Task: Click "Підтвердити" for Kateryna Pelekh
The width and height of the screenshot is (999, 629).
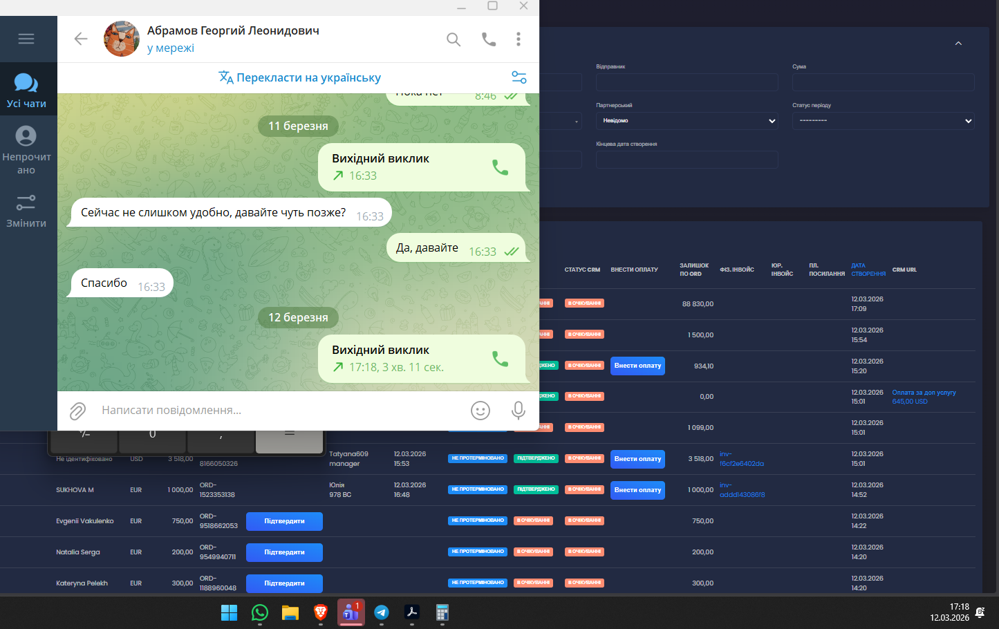Action: point(284,583)
